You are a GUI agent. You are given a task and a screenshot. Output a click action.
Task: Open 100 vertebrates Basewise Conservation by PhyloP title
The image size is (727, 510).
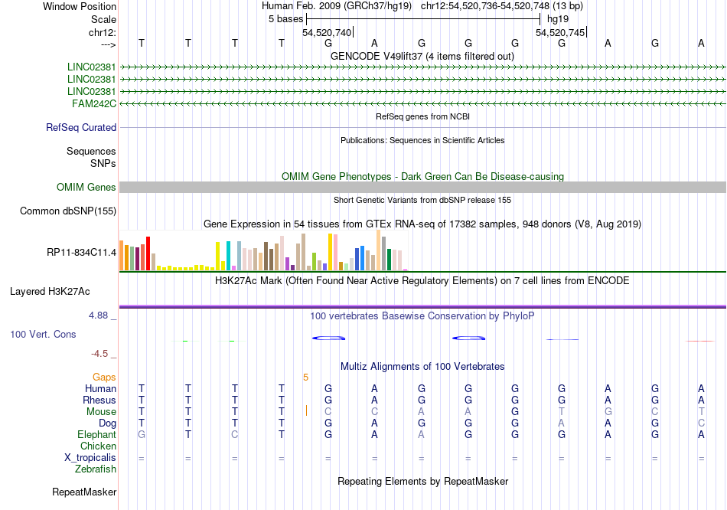(422, 316)
